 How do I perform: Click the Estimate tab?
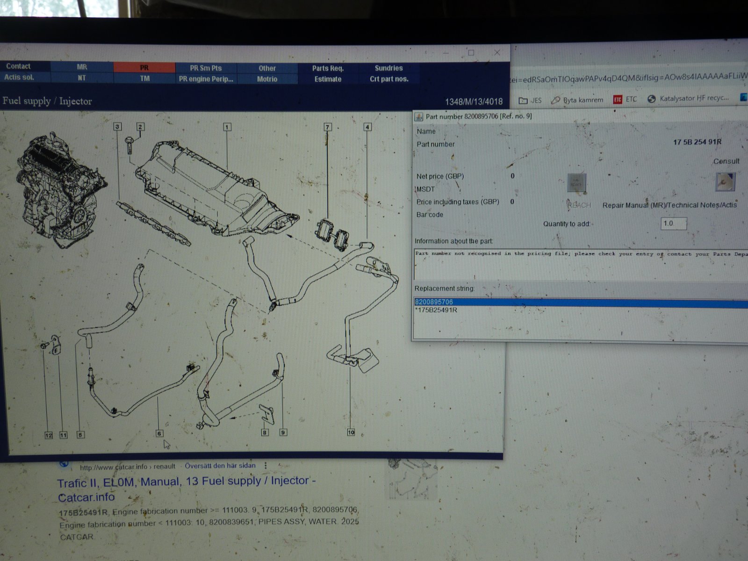pos(328,79)
